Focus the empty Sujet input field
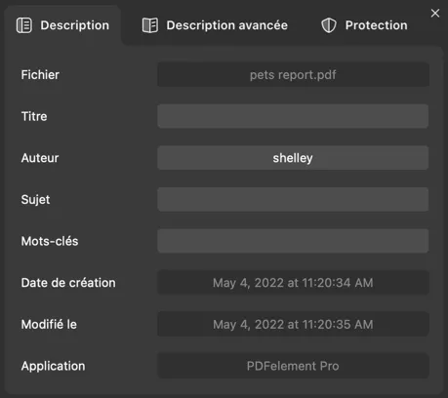This screenshot has height=398, width=448. point(293,199)
